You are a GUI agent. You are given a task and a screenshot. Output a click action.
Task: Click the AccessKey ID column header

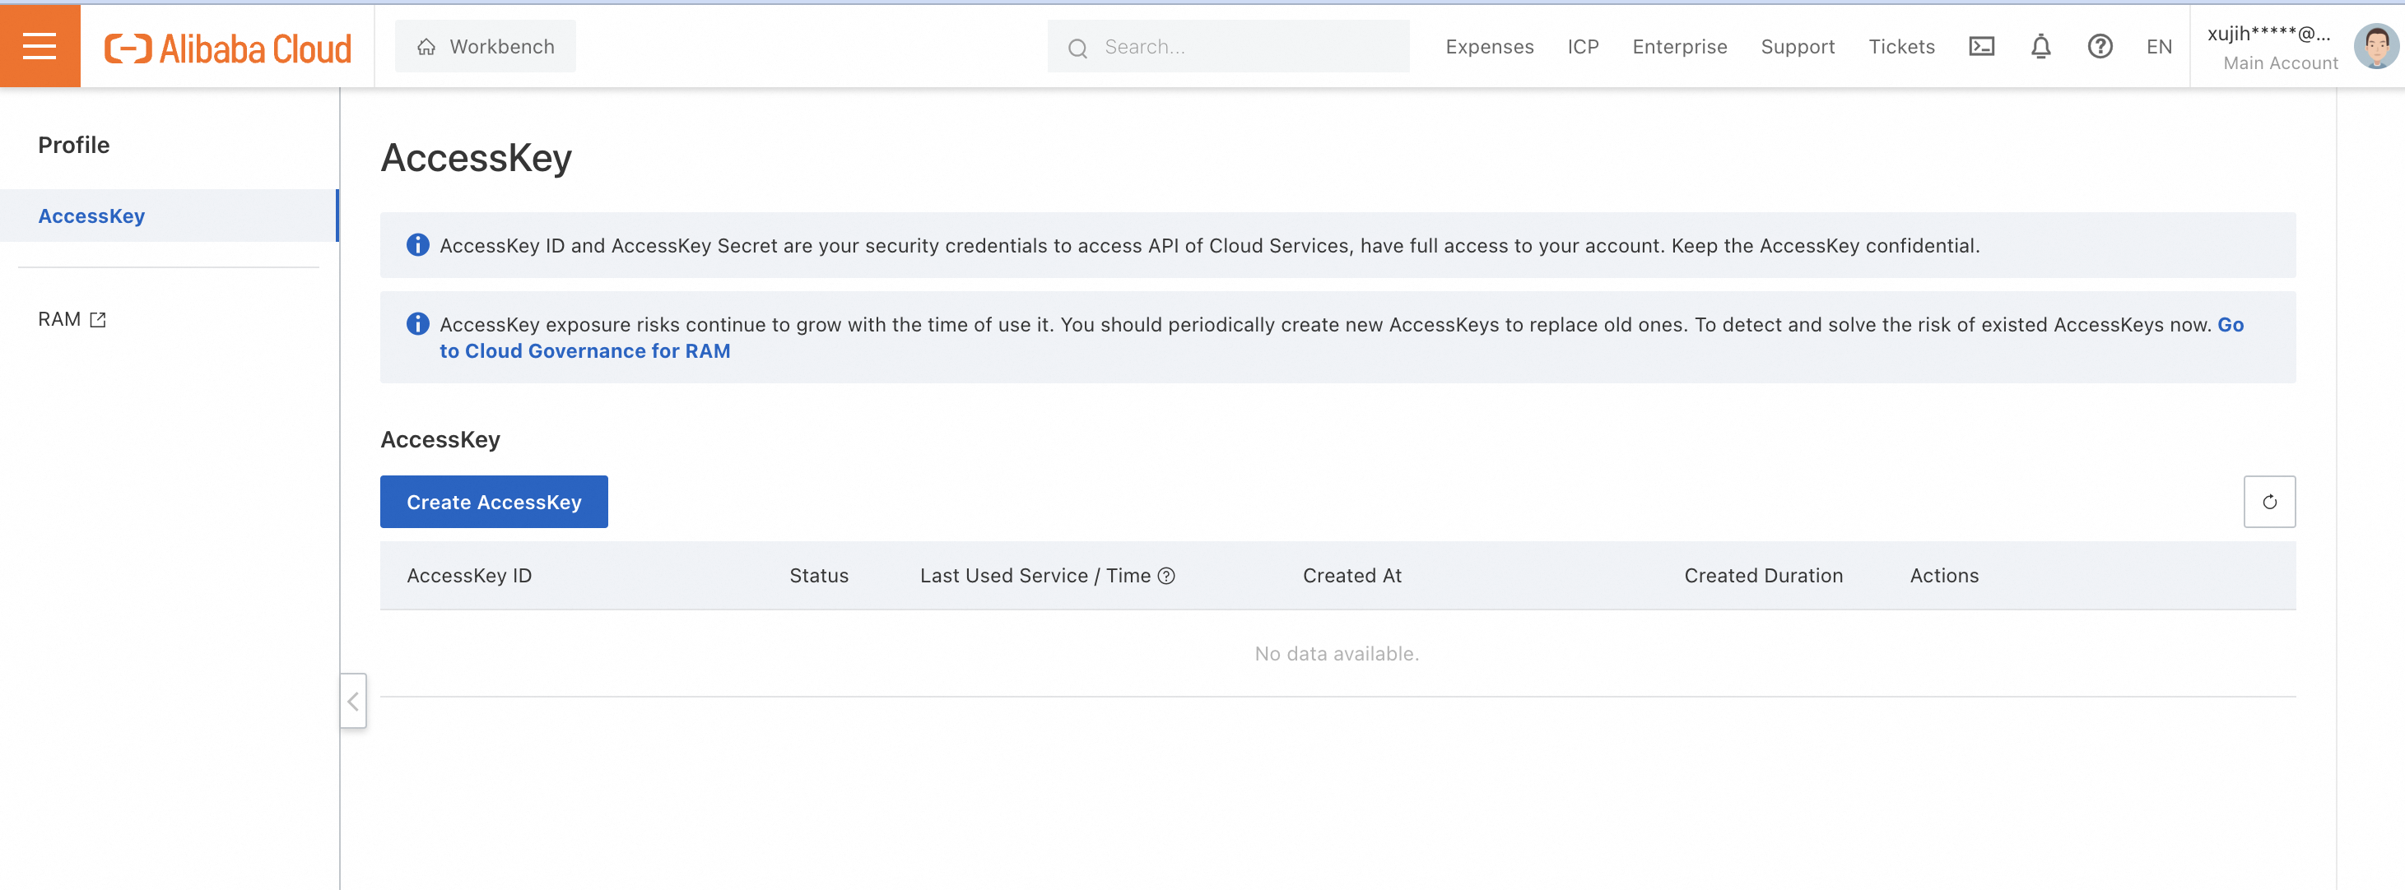(x=468, y=576)
